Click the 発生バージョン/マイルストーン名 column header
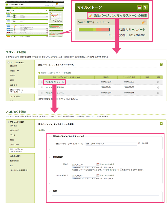The image size is (167, 203). click(67, 77)
